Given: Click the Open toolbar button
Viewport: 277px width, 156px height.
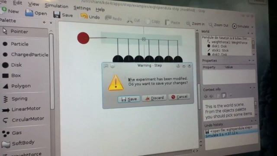Looking at the screenshot, I should 36,13.
